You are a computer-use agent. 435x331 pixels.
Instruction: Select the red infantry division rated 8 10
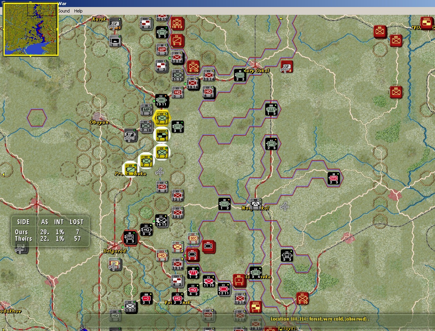[x=302, y=299]
